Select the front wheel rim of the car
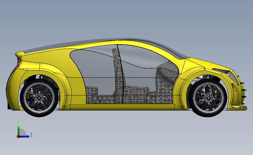 (208, 97)
